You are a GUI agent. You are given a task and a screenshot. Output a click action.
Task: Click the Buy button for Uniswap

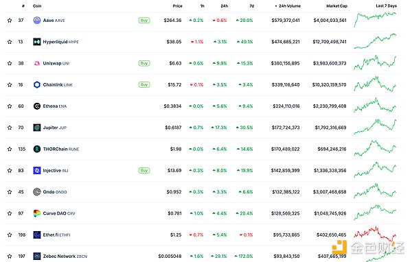[x=144, y=63]
